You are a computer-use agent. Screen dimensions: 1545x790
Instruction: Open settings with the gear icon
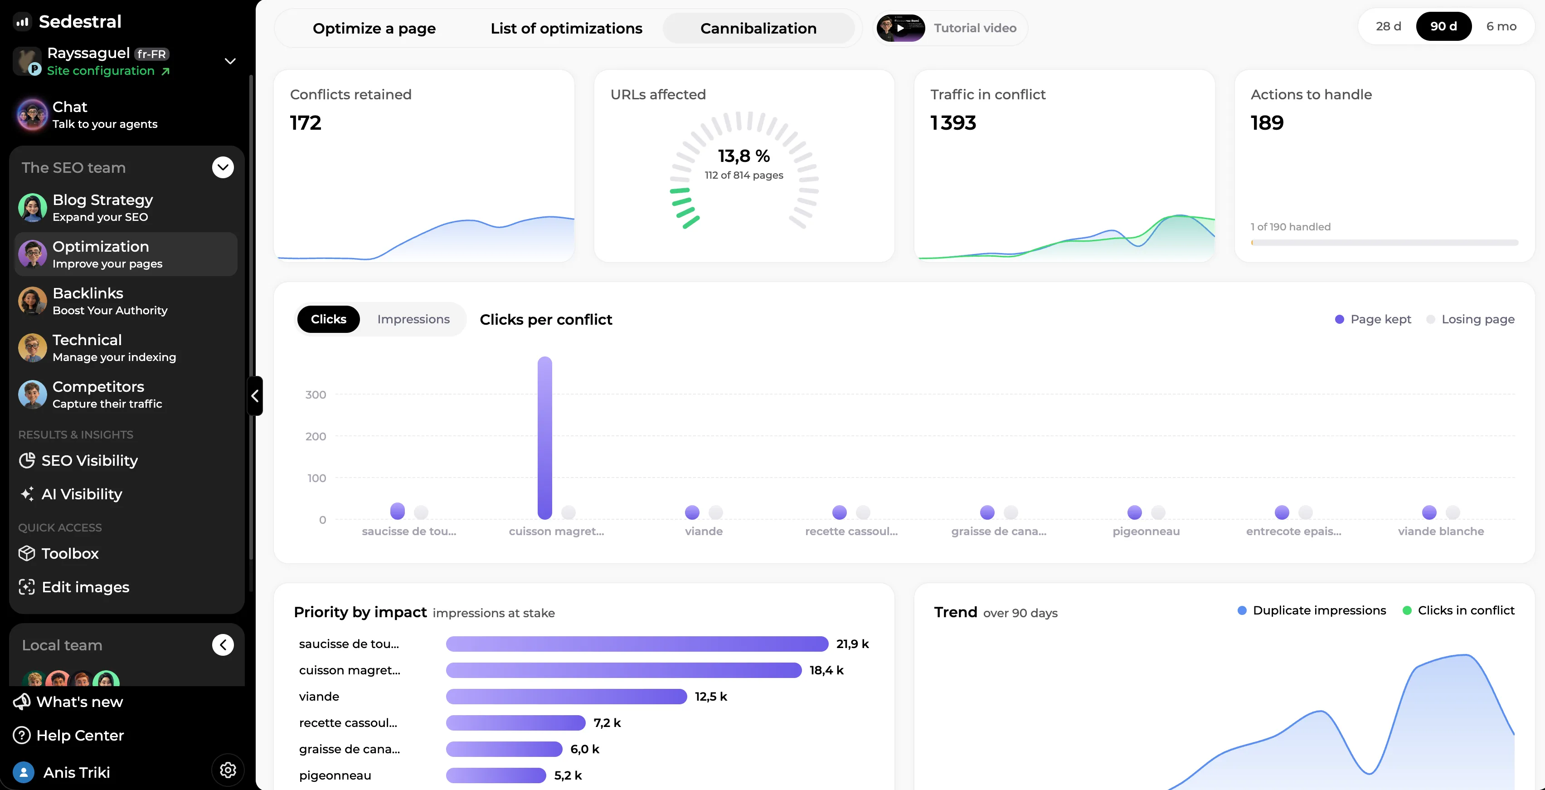[228, 770]
